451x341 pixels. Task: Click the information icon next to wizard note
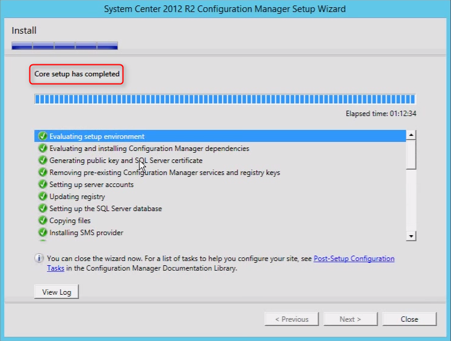tap(39, 259)
